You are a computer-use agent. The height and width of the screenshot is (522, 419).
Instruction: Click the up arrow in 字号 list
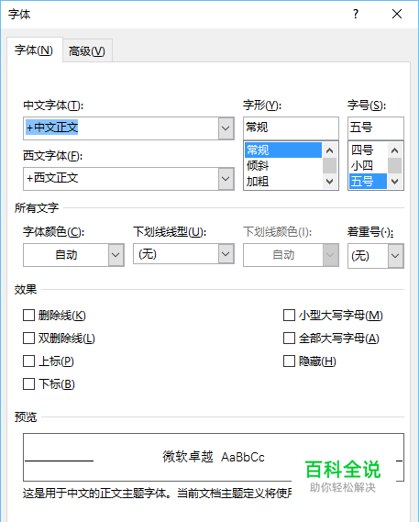(395, 150)
